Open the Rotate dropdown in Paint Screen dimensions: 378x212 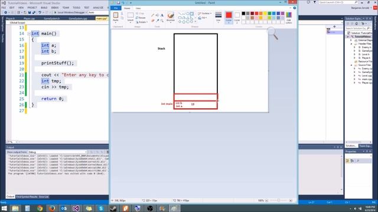(x=142, y=22)
